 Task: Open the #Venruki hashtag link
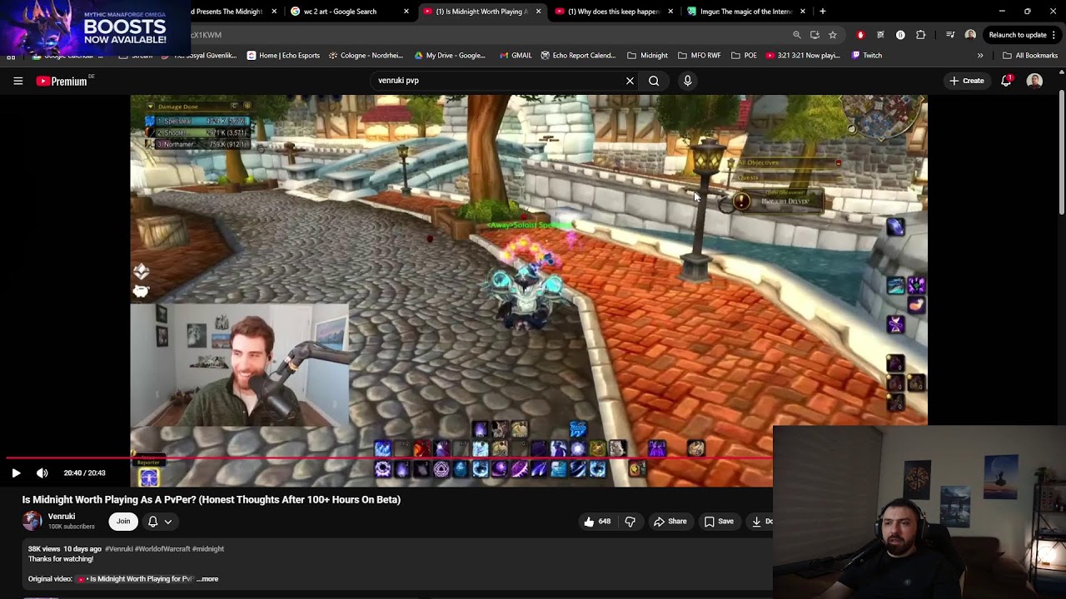[118, 549]
